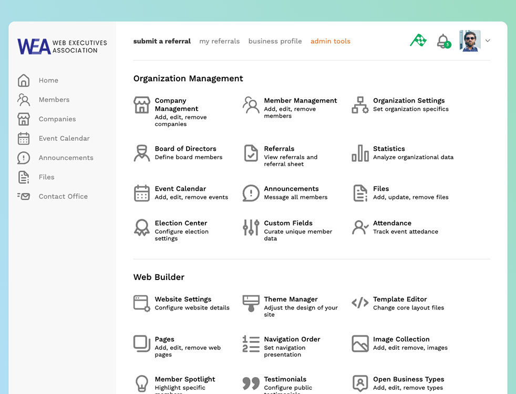Click the Navigation Order numbered list icon
516x394 pixels.
251,344
